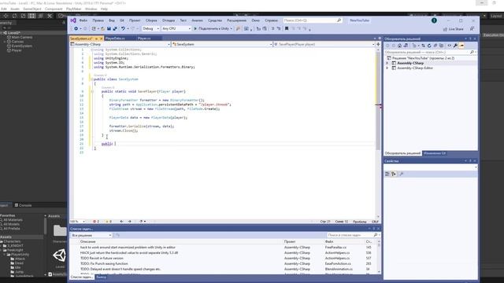Image resolution: width=504 pixels, height=283 pixels.
Task: Open the Справка menu
Action: point(271,20)
